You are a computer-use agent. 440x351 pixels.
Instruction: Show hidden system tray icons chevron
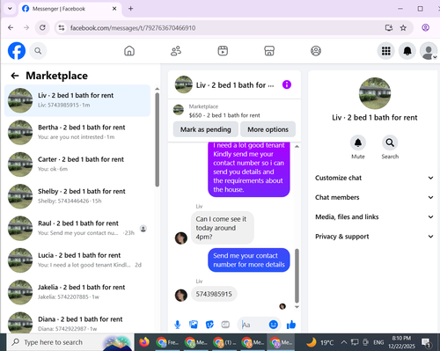point(344,342)
